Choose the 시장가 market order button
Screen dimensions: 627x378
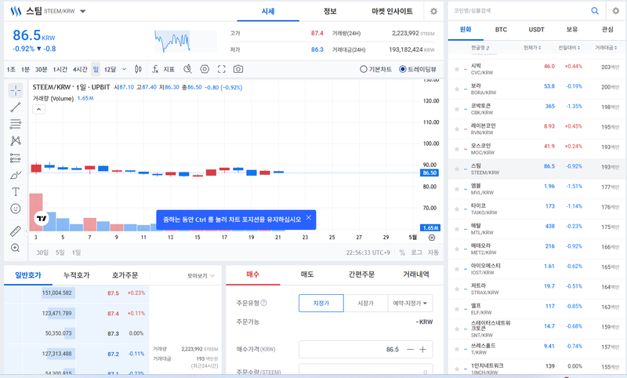click(x=365, y=303)
